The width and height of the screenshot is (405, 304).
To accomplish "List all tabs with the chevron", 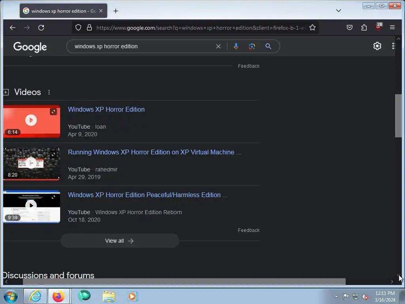I will tap(339, 11).
